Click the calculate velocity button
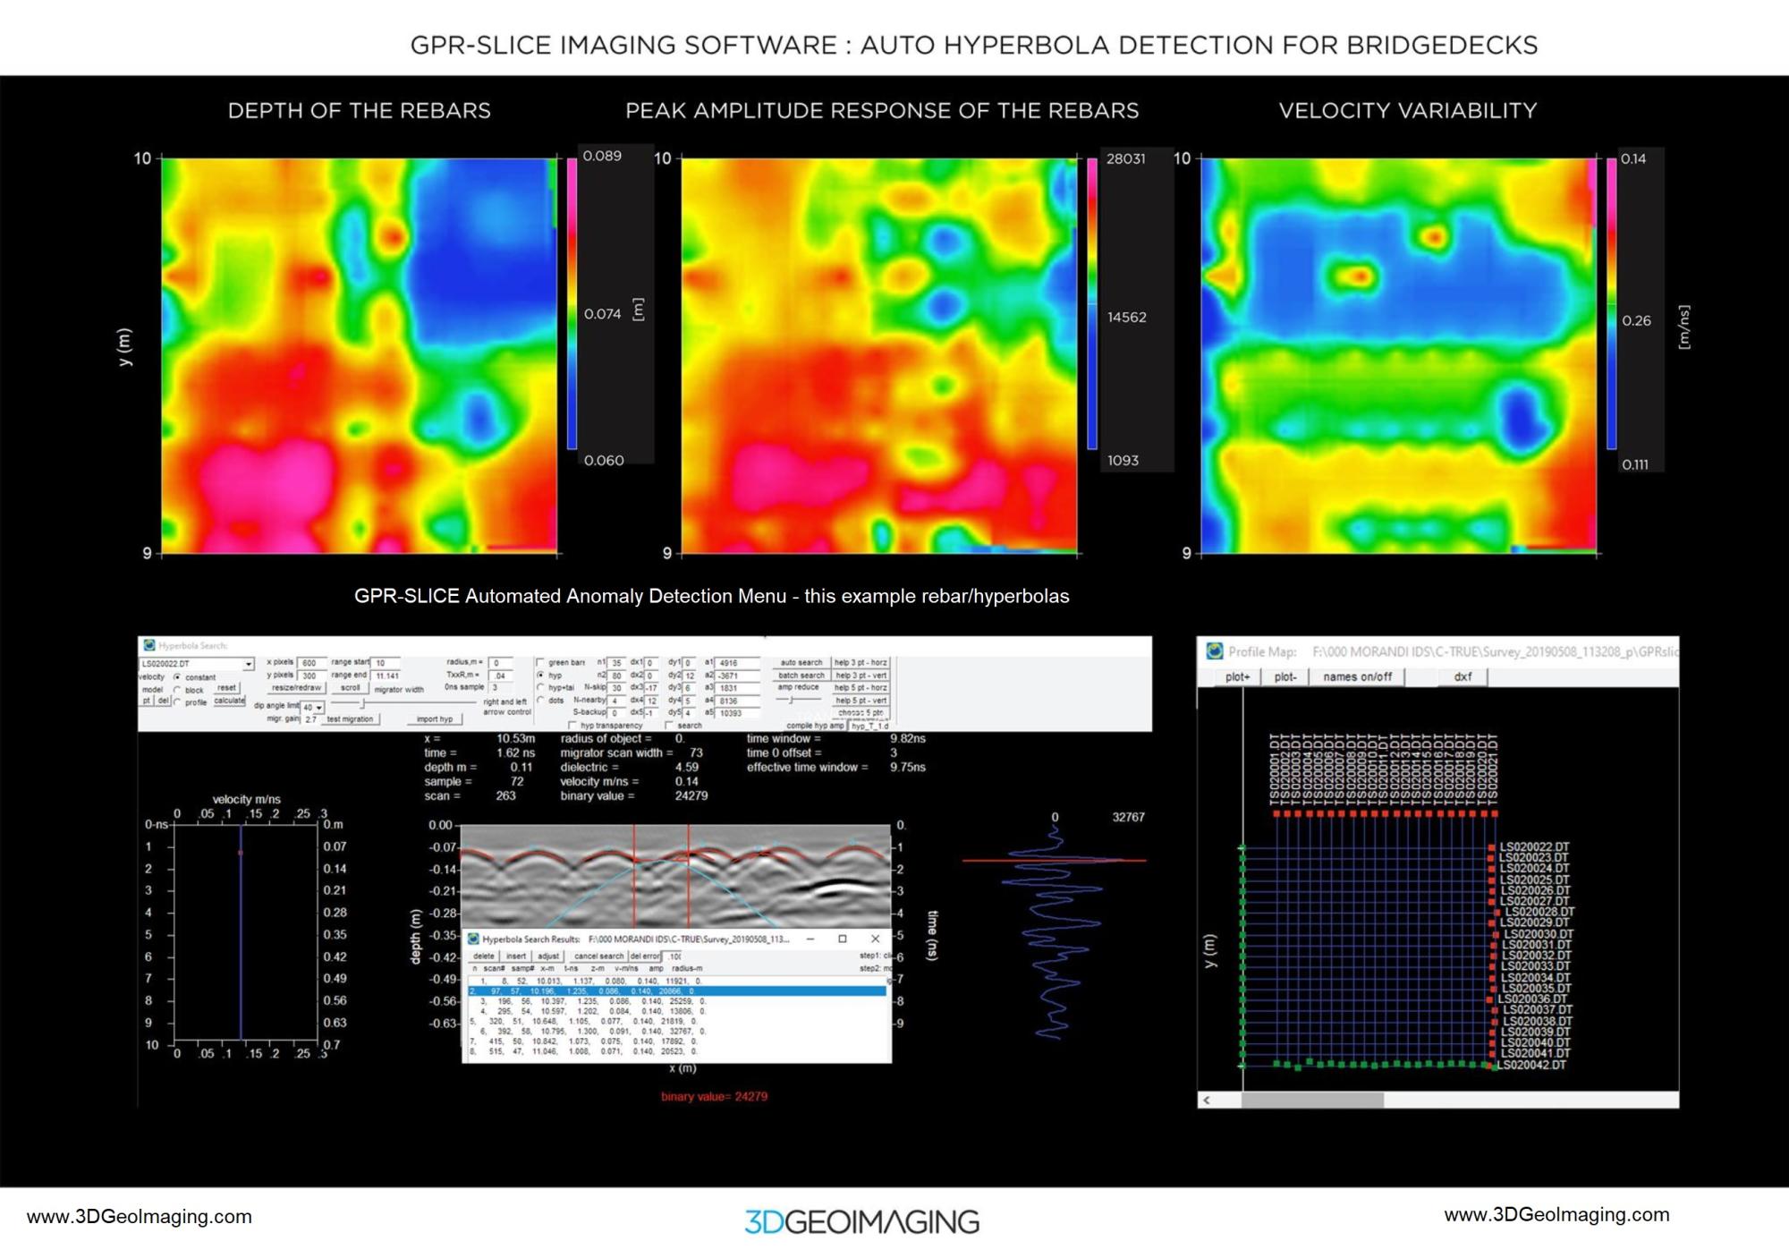1789x1258 pixels. click(x=229, y=701)
